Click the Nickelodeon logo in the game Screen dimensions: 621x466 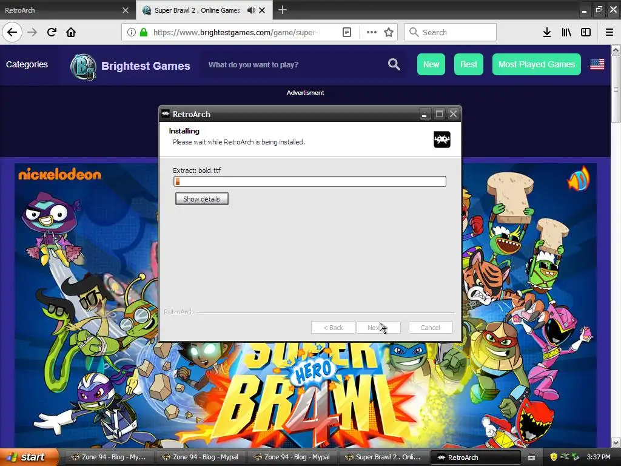click(60, 174)
